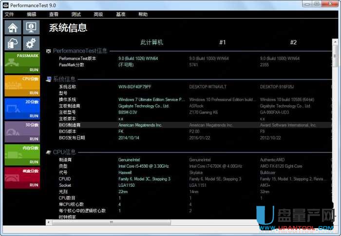Open the 基准 menu
This screenshot has height=236, width=341.
[x=120, y=15]
